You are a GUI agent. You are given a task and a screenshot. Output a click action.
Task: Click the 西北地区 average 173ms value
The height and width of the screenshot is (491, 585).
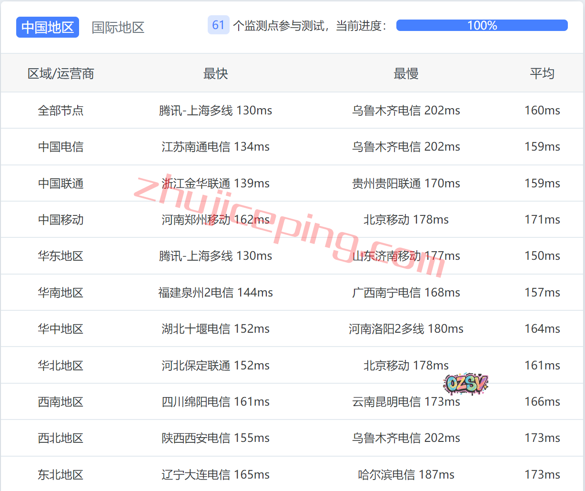pyautogui.click(x=542, y=438)
